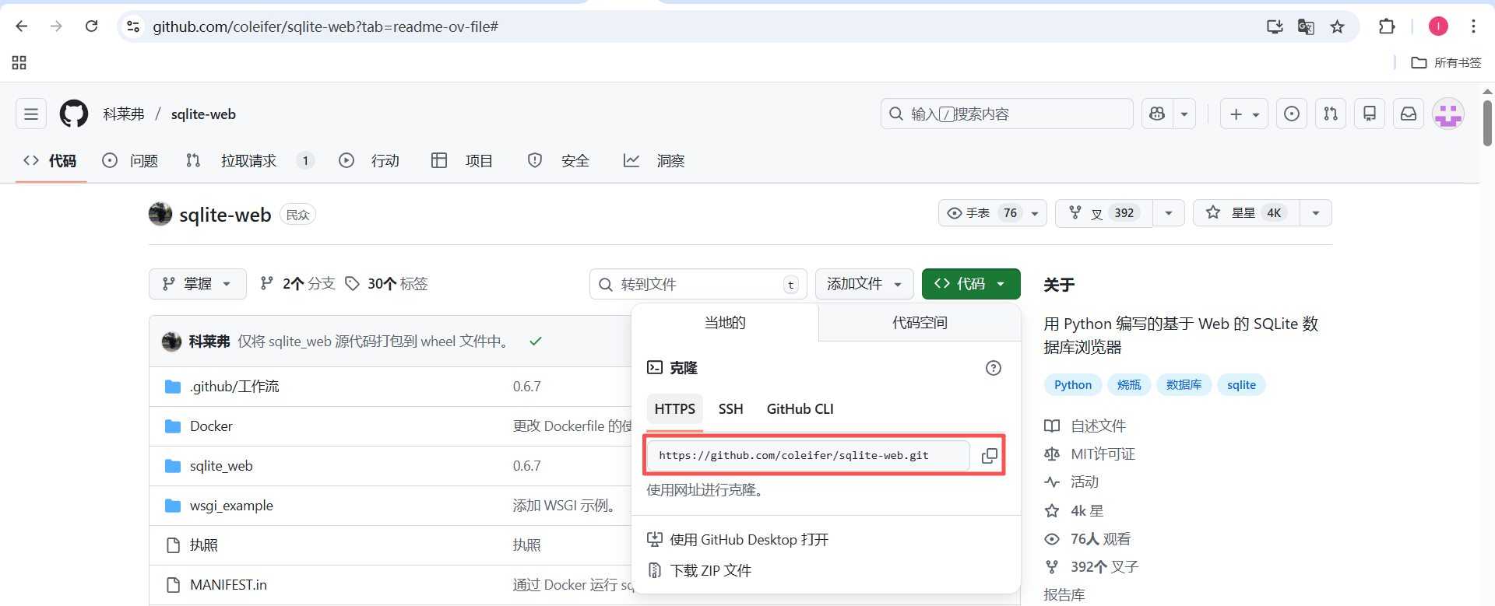The height and width of the screenshot is (606, 1495).
Task: Select the 项目 projects tab
Action: (x=462, y=161)
